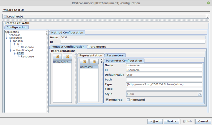
Task: Click the Default value input field
Action: [x=164, y=75]
